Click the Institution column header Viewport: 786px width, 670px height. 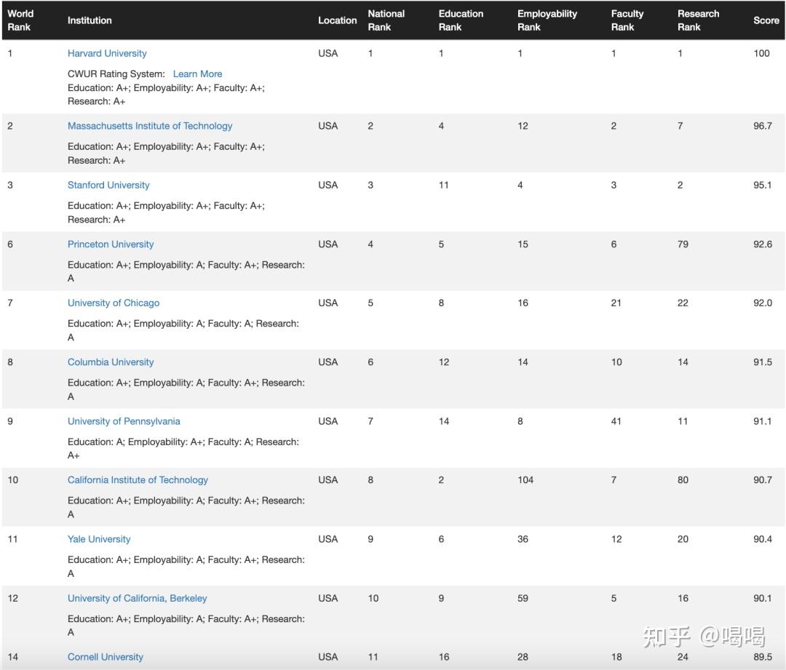click(x=90, y=20)
